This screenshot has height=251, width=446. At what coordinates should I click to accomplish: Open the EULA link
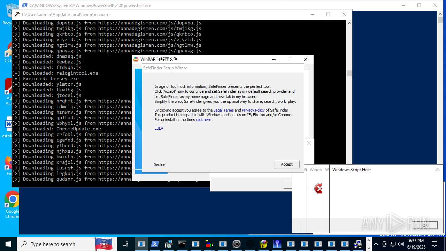pos(159,128)
